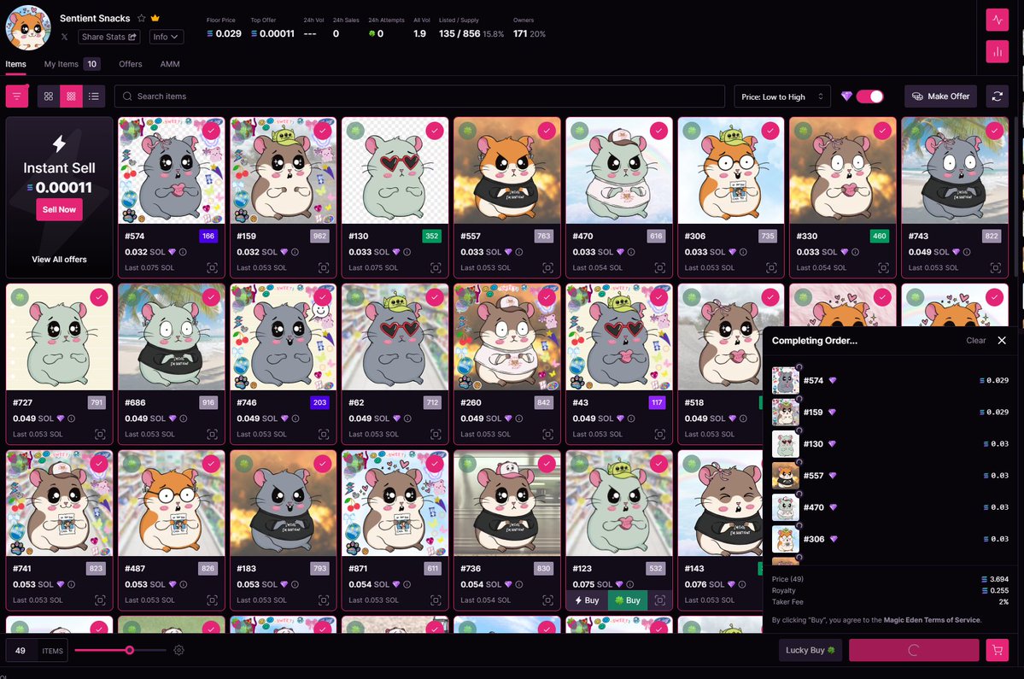Click the Sell Now button
This screenshot has height=679, width=1024.
60,209
